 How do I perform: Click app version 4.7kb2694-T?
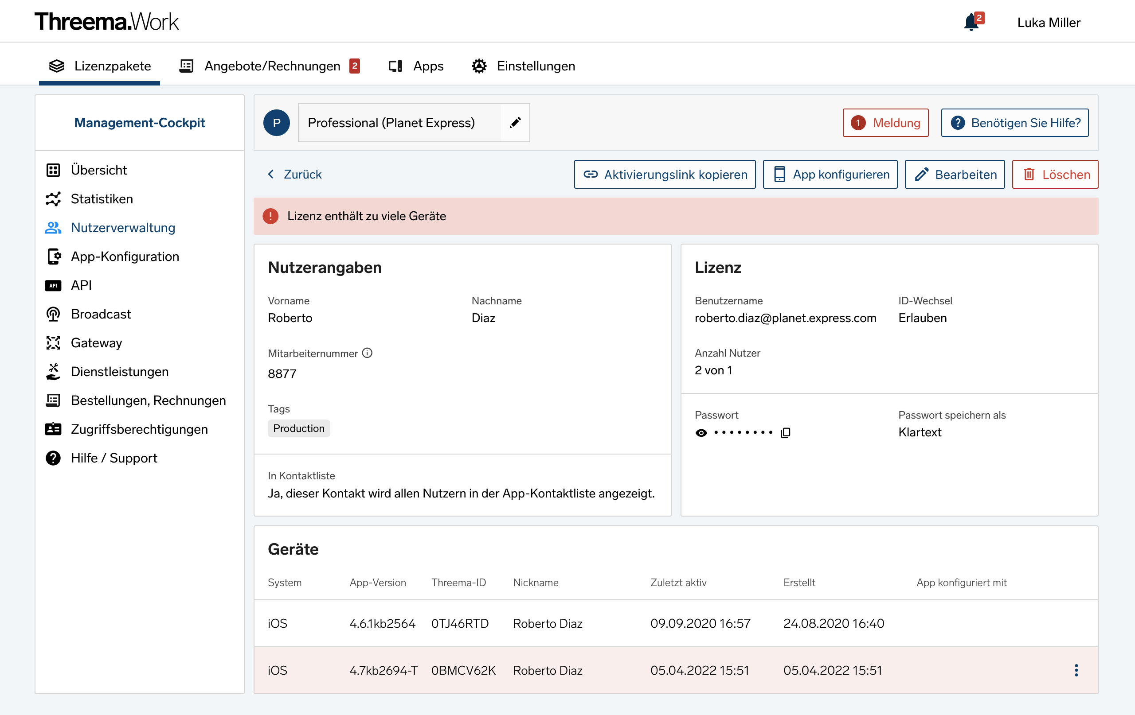(x=383, y=670)
